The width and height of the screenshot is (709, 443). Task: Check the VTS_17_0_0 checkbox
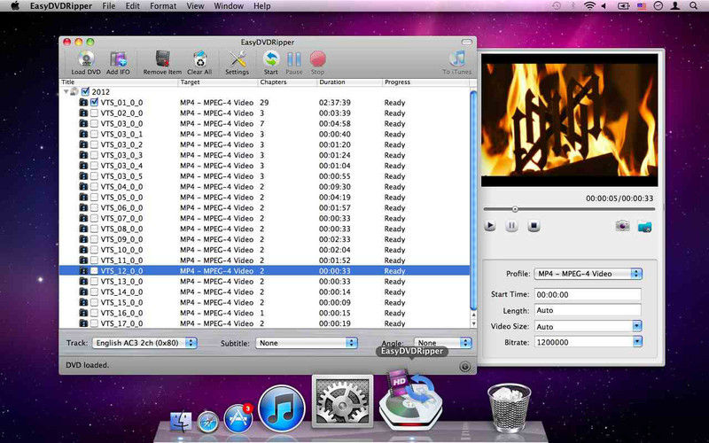point(94,323)
